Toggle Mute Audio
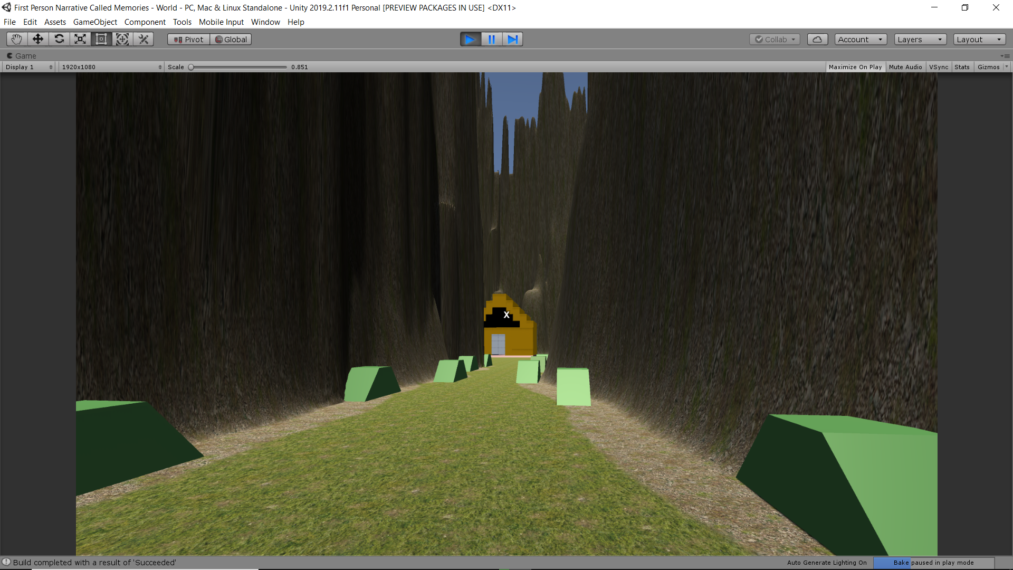 pyautogui.click(x=905, y=67)
